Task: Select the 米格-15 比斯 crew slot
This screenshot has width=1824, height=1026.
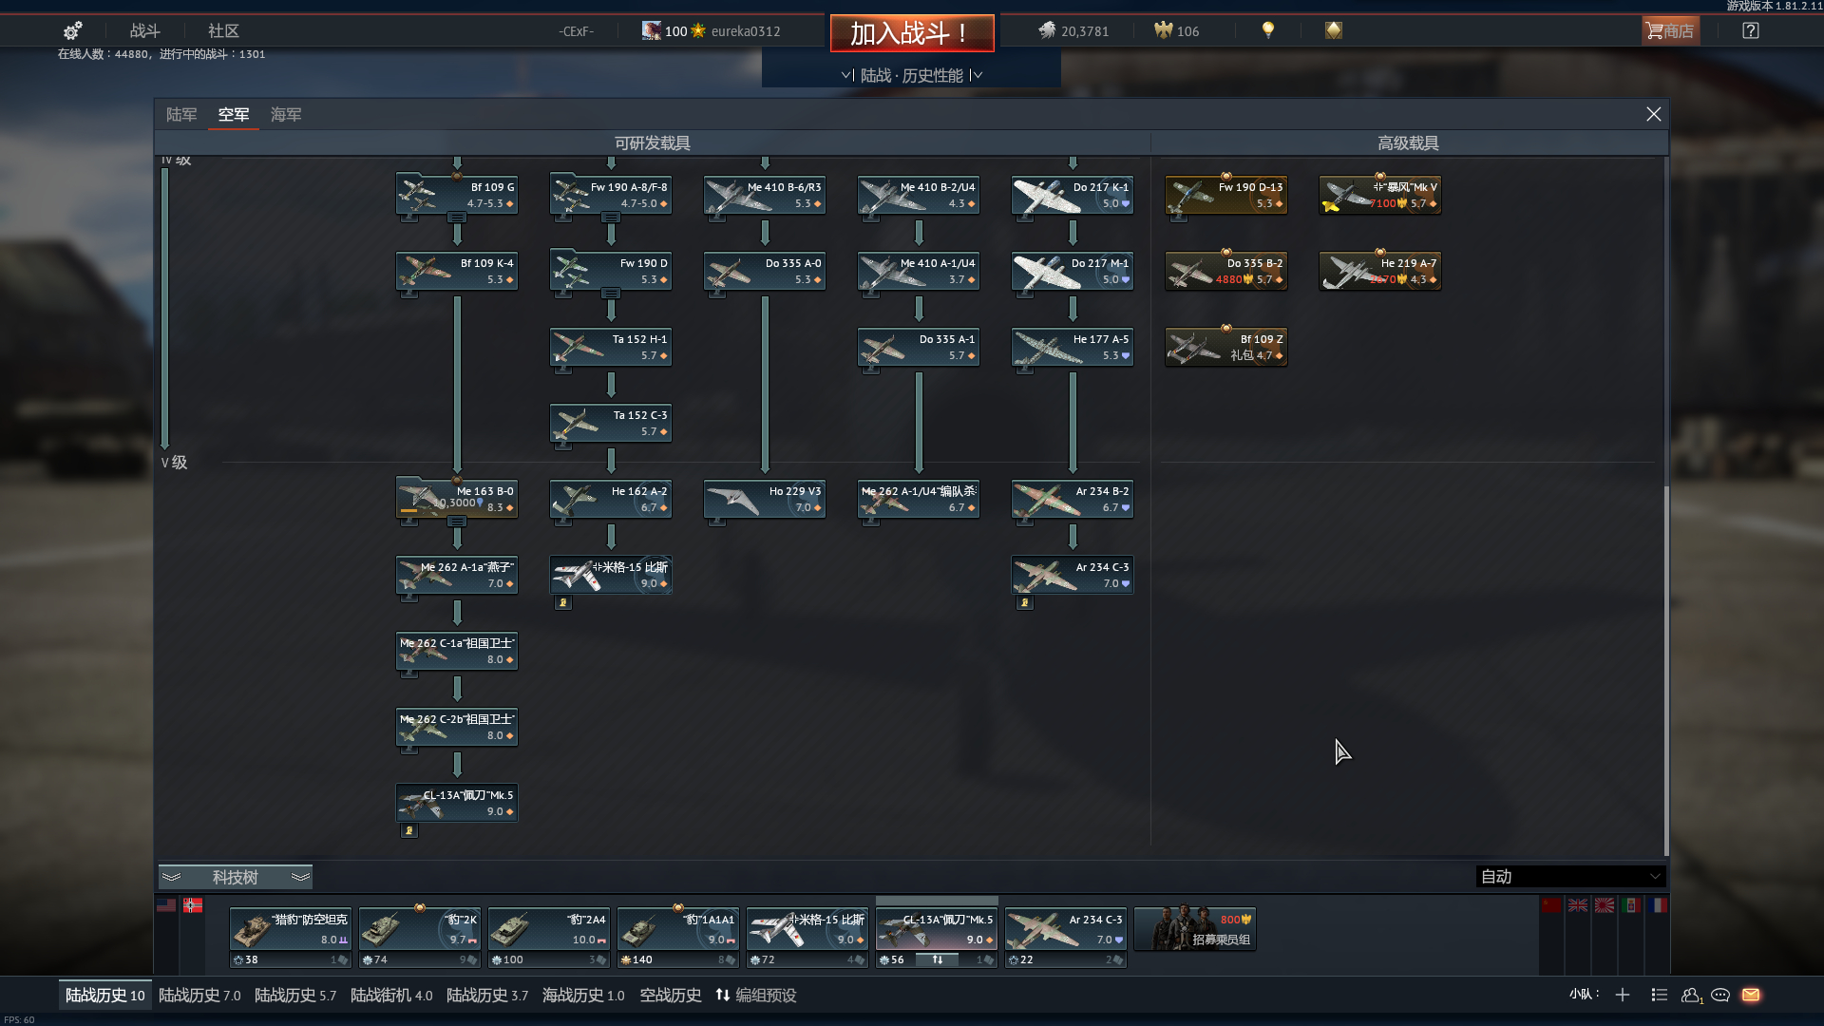Action: click(807, 938)
